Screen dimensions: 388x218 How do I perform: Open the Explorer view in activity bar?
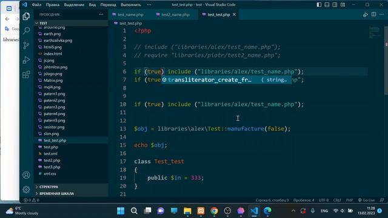[26, 16]
